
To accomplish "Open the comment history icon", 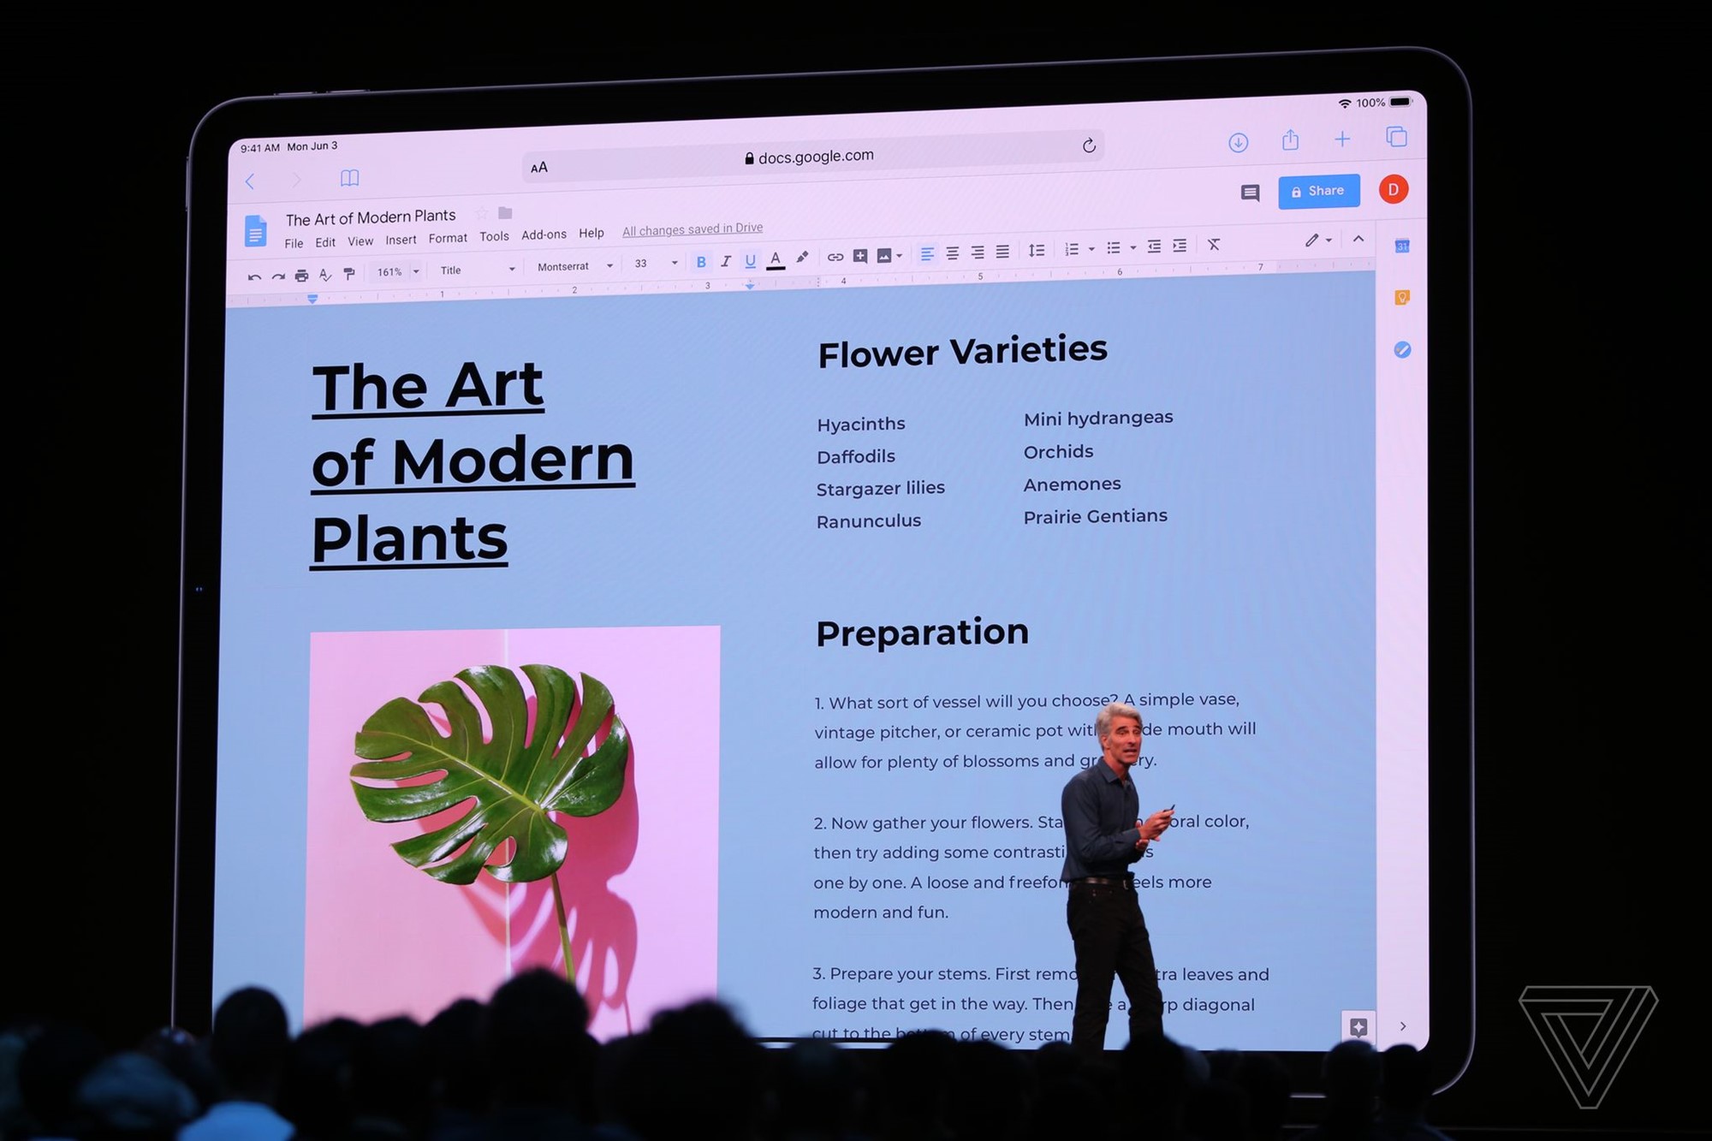I will click(1250, 193).
